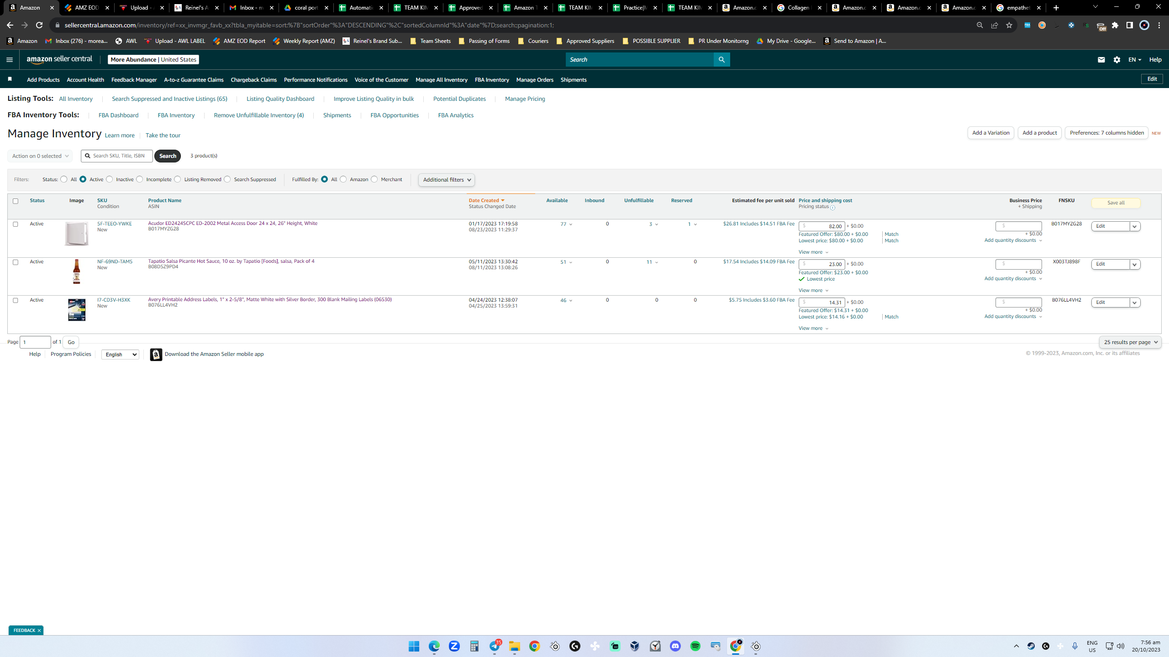1169x657 pixels.
Task: Click the Add a Variation button
Action: pyautogui.click(x=991, y=133)
